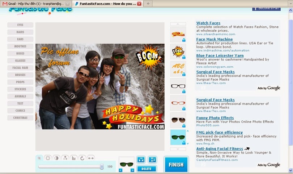293x174 pixels.
Task: Click the Become a Fan button
Action: pyautogui.click(x=266, y=9)
